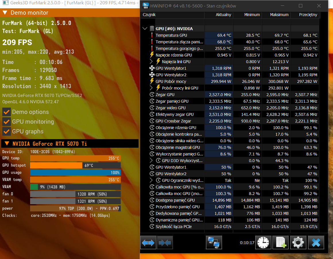Click the shrink-columns inward arrows button in HWiNFO
Viewport: 333px width, 259px height.
(165, 242)
